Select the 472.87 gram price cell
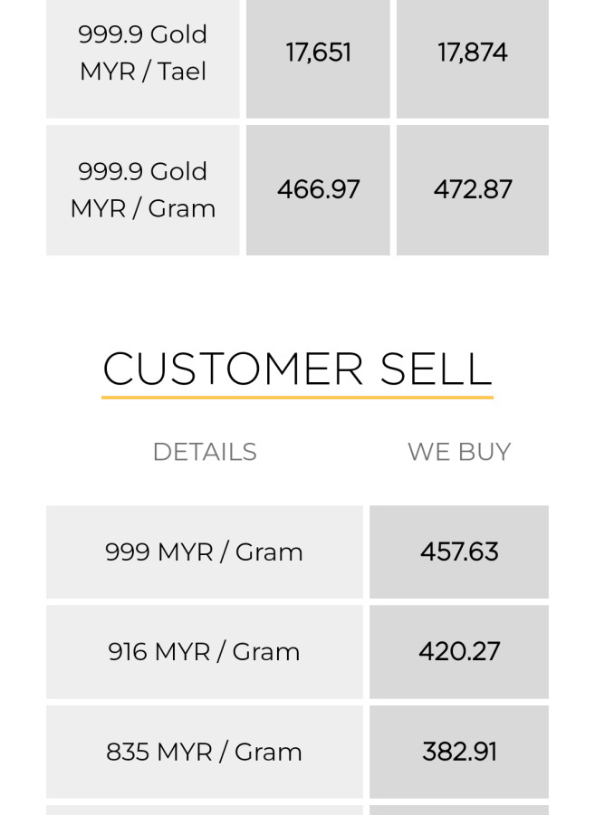The width and height of the screenshot is (595, 815). pos(472,189)
